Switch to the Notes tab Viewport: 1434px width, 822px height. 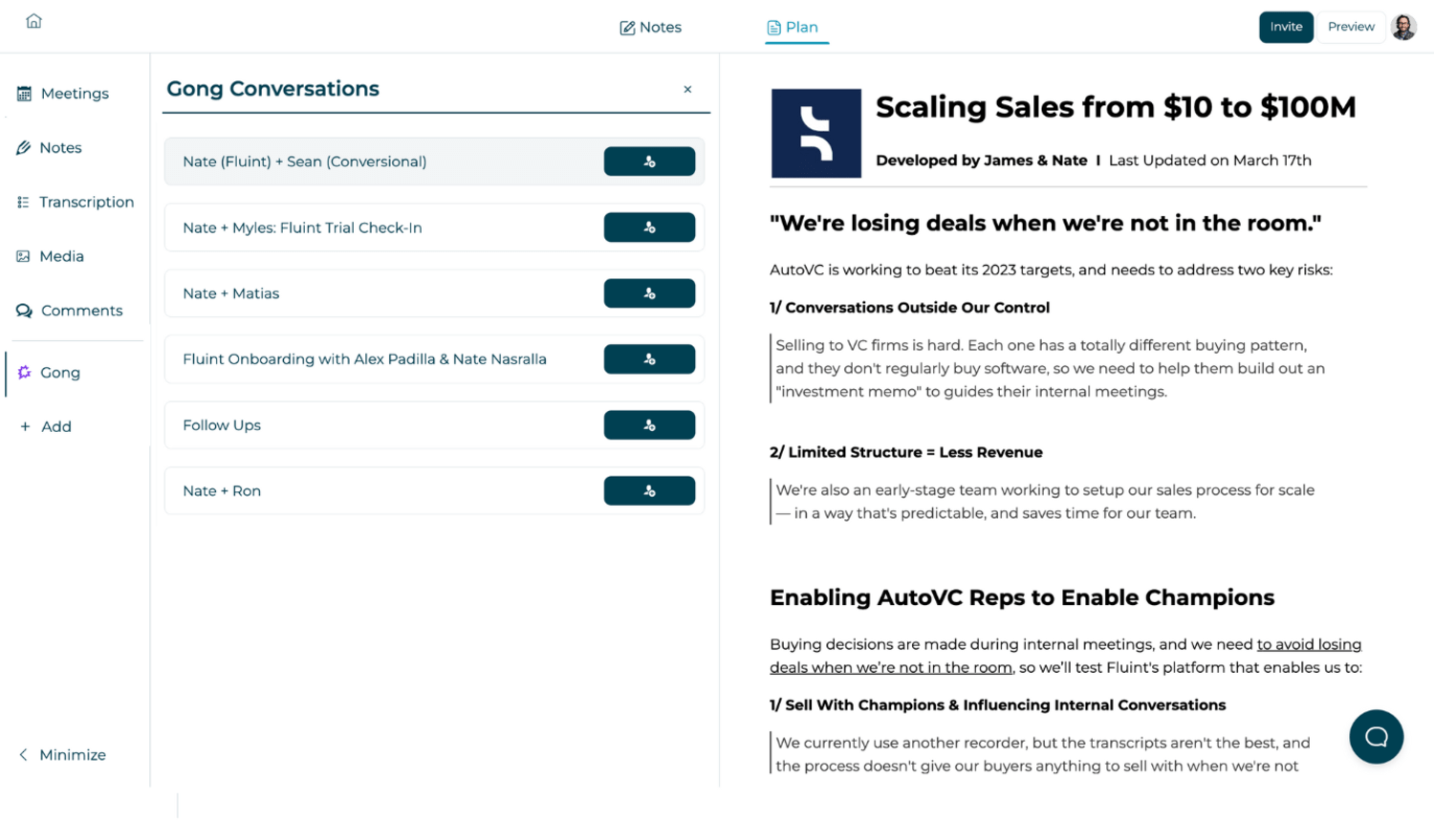click(651, 28)
